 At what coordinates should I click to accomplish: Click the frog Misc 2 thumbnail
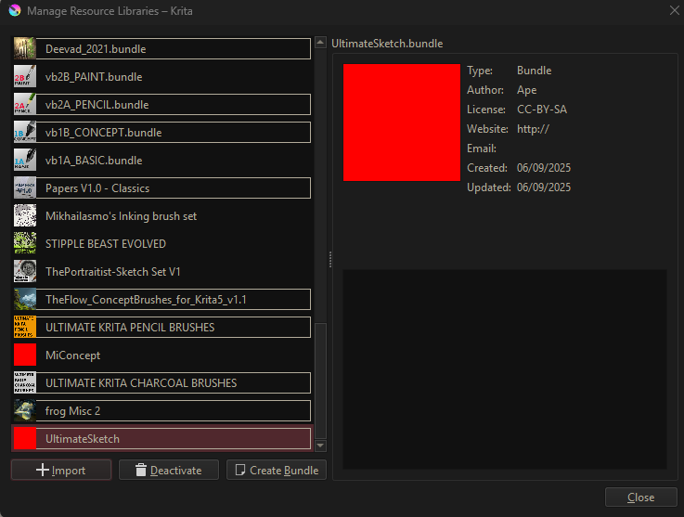[x=25, y=410]
